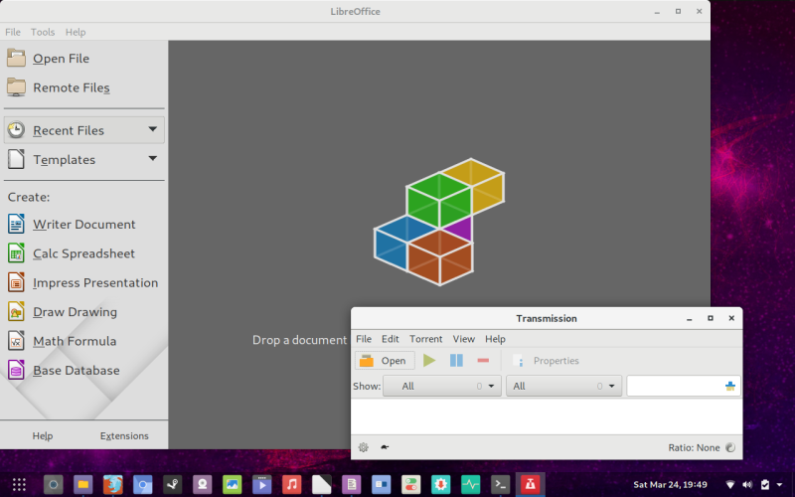Create a Math Formula
795x497 pixels.
click(74, 341)
